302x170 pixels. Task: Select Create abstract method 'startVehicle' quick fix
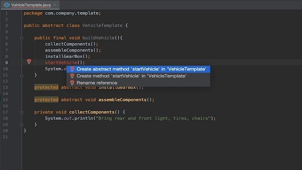(x=138, y=69)
